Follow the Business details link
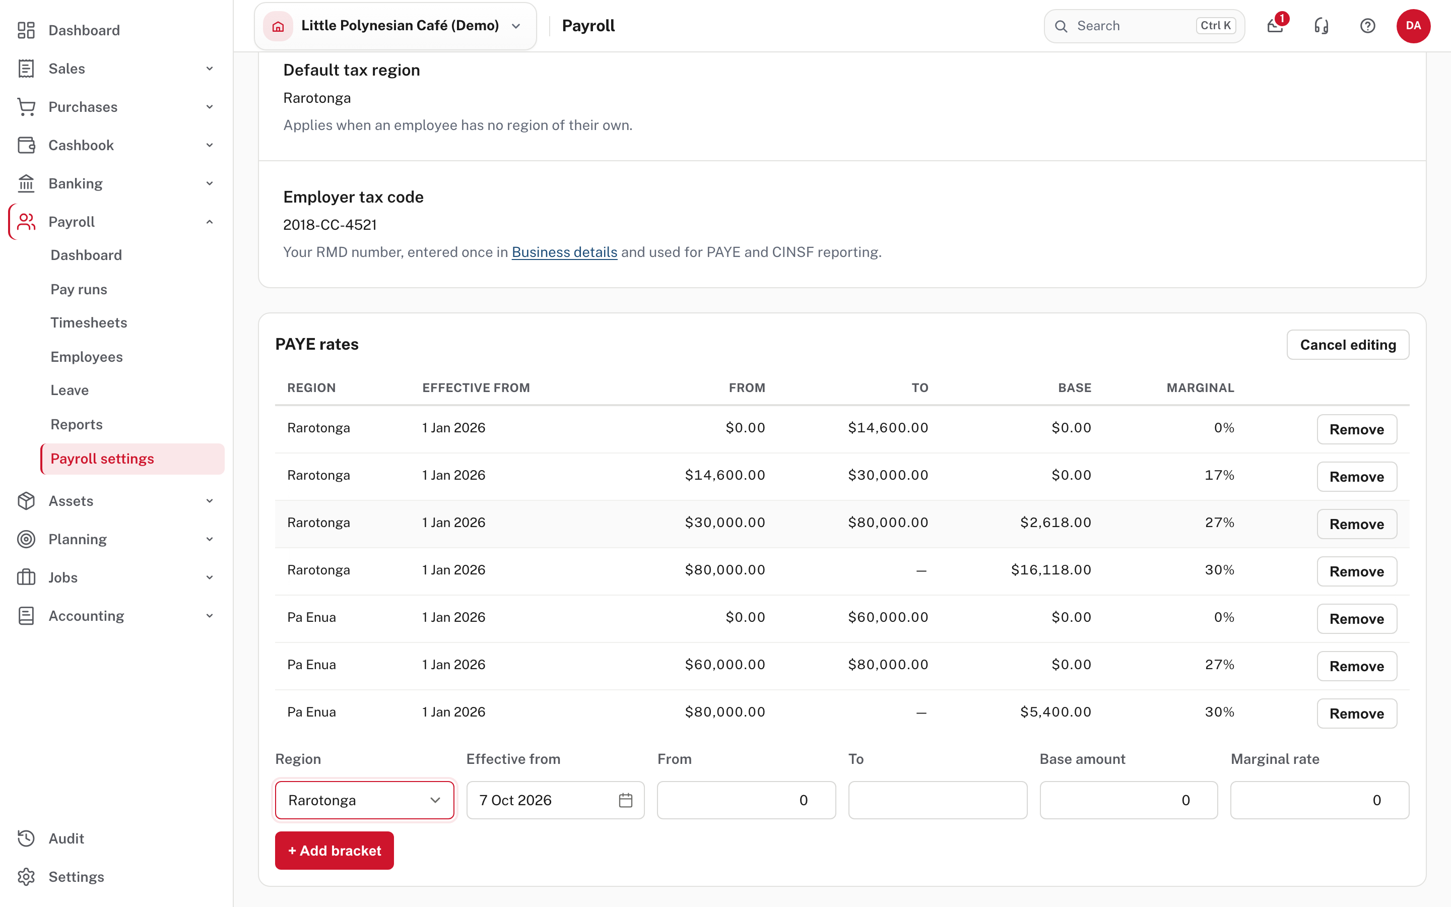1451x907 pixels. pos(564,252)
